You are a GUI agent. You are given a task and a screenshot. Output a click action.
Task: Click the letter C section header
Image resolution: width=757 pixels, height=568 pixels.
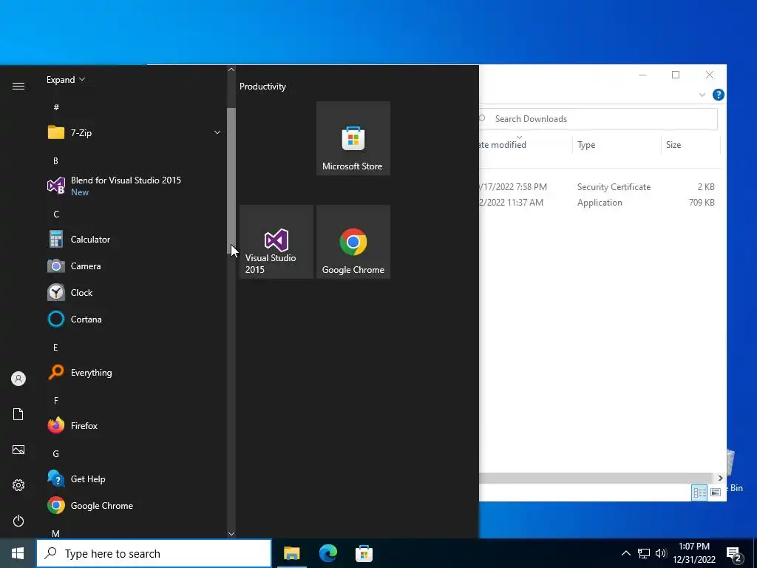tap(56, 214)
